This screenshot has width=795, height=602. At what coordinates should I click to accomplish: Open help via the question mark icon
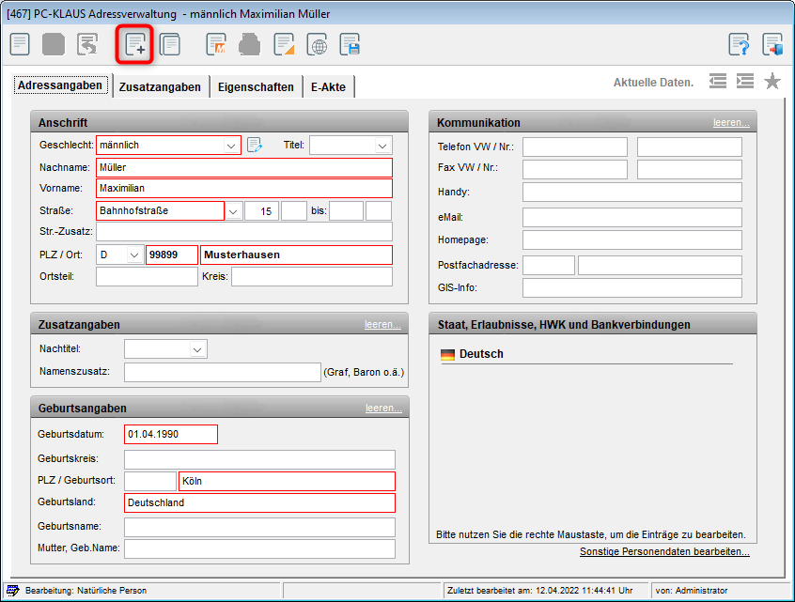(x=740, y=44)
